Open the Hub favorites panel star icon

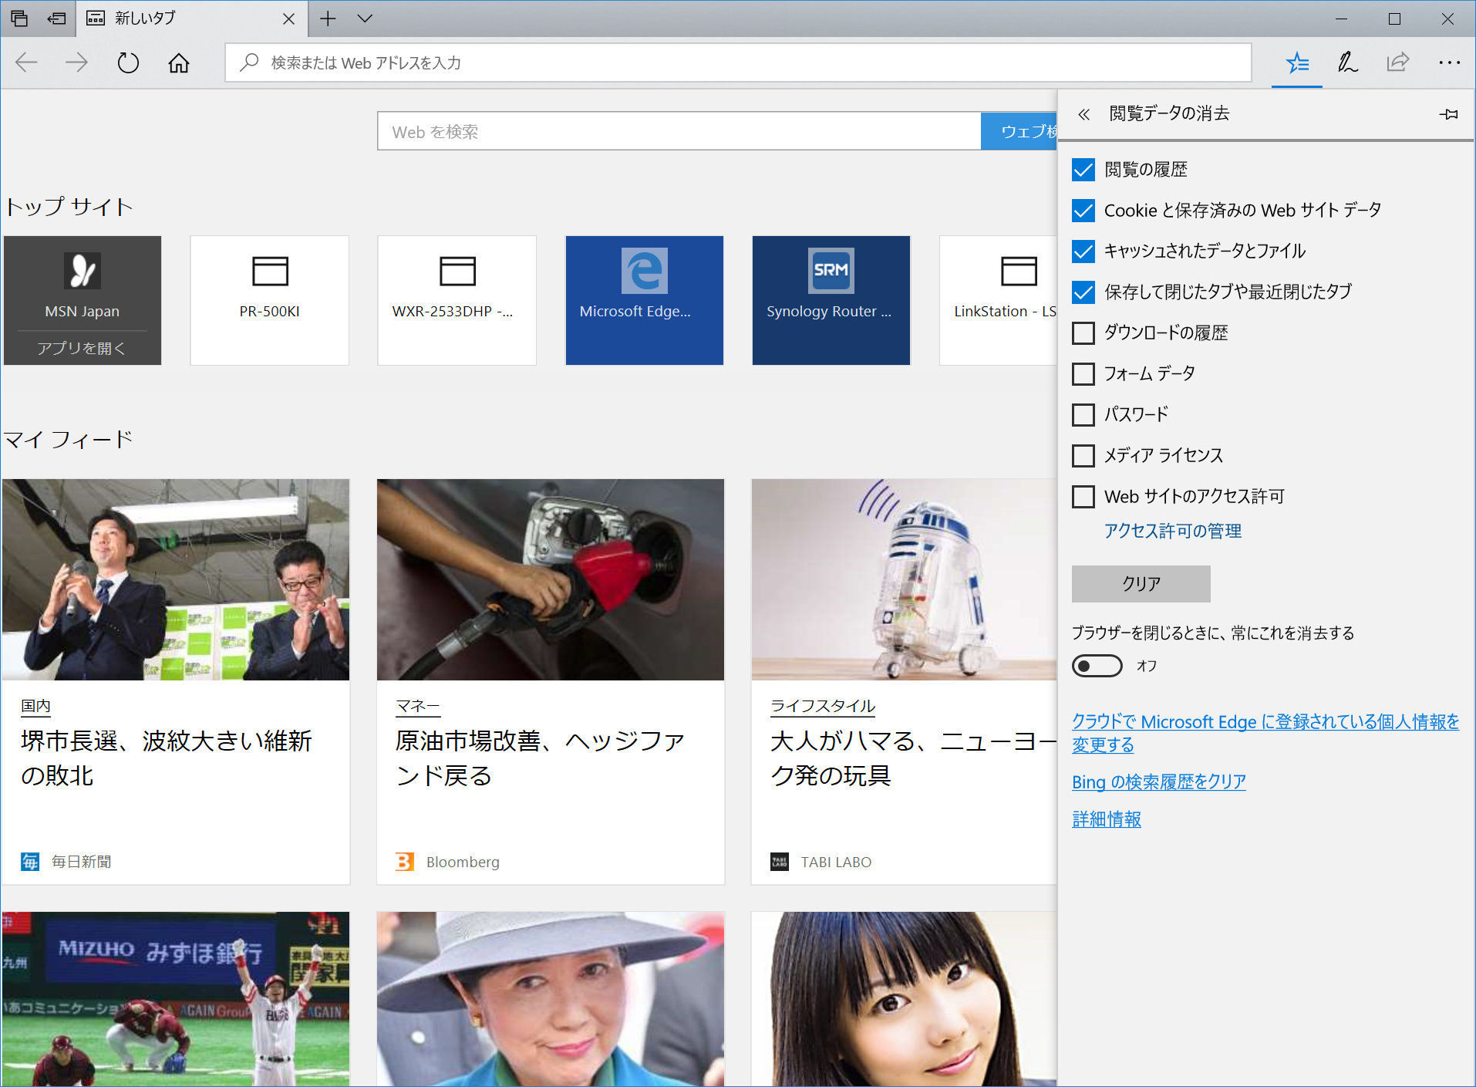click(x=1296, y=62)
